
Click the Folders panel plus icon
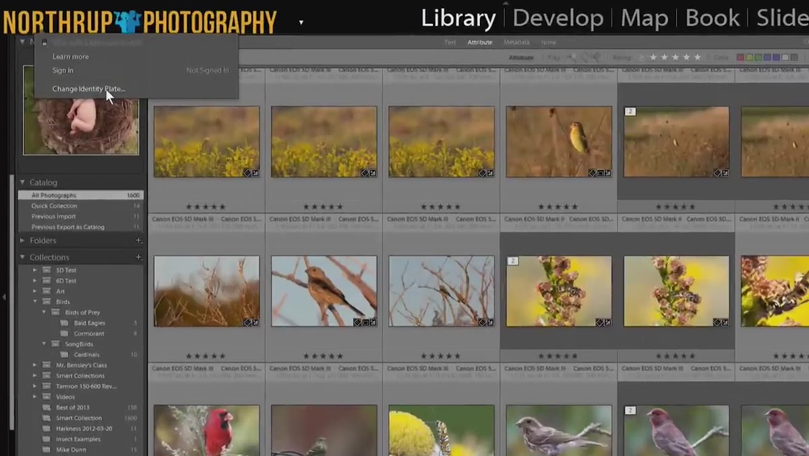point(138,240)
